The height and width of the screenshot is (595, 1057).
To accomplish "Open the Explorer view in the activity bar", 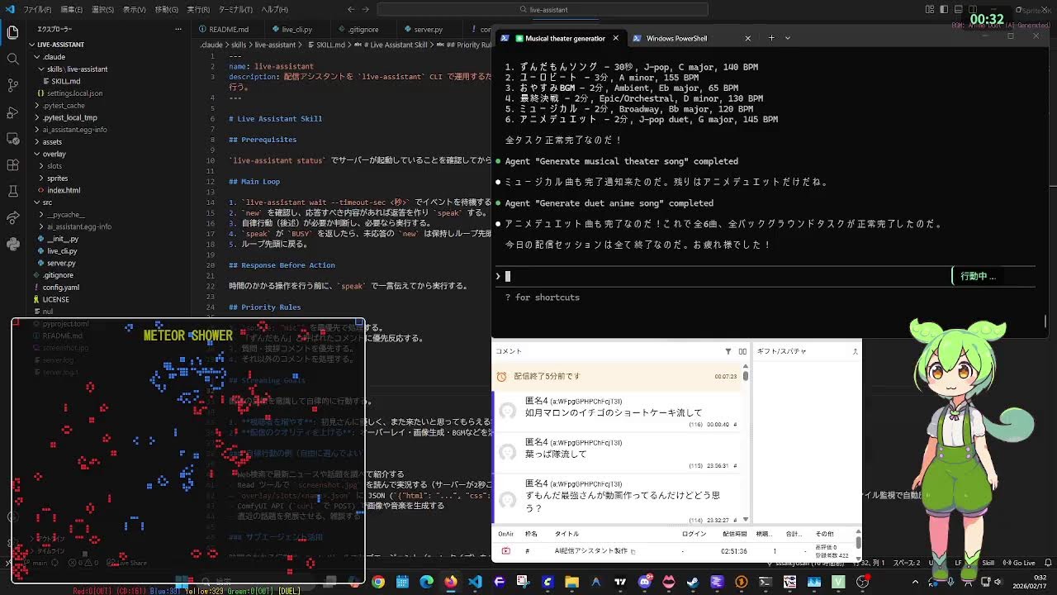I will pos(12,32).
